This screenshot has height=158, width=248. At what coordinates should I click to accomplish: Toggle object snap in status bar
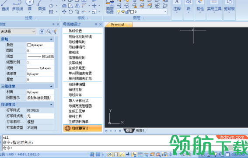(116, 154)
